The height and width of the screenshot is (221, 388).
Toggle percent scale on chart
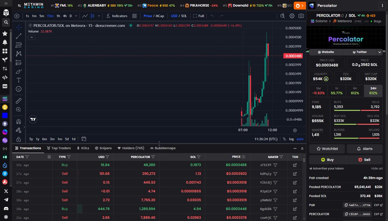(x=284, y=139)
